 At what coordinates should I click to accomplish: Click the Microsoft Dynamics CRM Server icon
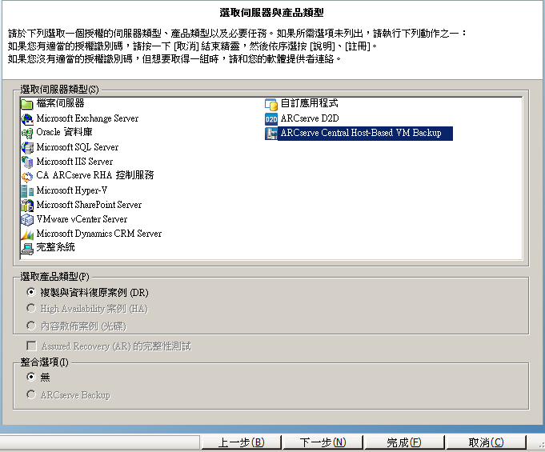point(27,234)
